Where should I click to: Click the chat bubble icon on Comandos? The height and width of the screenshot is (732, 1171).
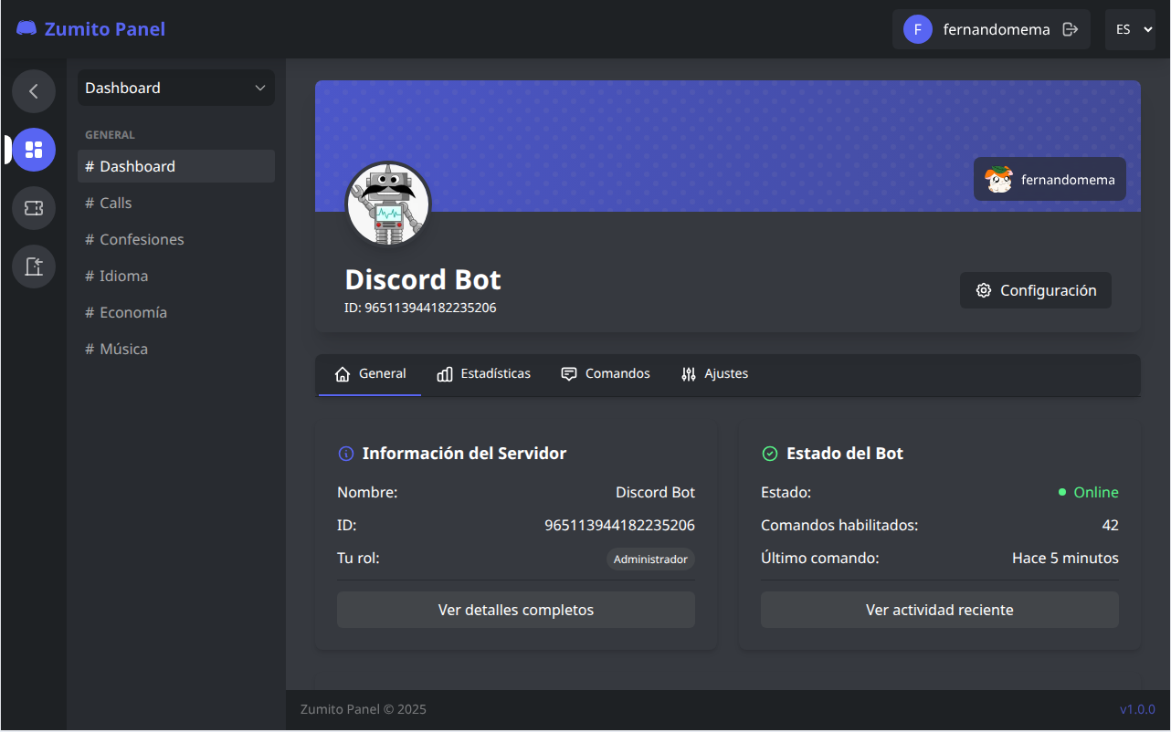[569, 374]
